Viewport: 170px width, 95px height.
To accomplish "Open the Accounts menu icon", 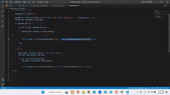I will (2, 79).
